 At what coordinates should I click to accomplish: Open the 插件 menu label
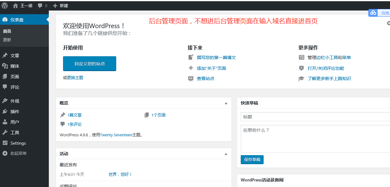point(15,112)
